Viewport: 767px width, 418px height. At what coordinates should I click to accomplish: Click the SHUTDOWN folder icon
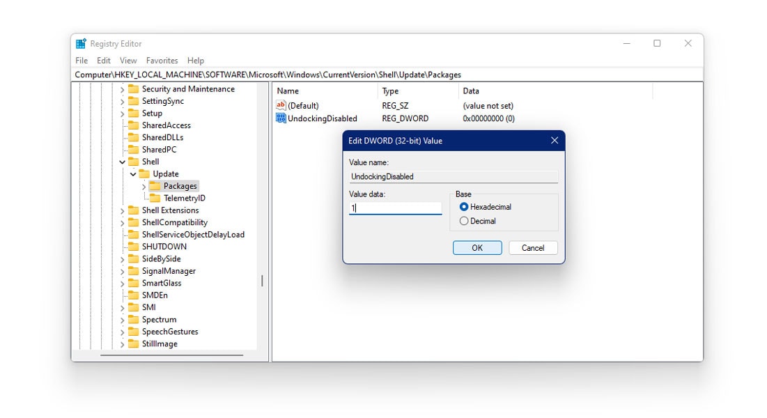pos(134,246)
